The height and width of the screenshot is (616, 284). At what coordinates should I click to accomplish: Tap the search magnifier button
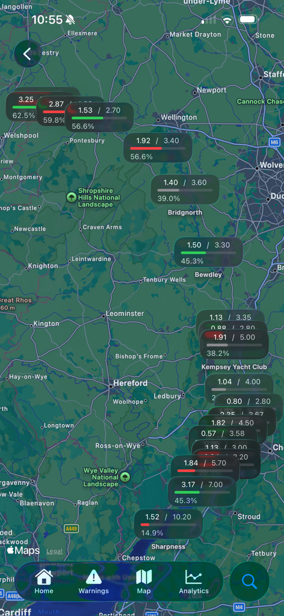[x=250, y=582]
